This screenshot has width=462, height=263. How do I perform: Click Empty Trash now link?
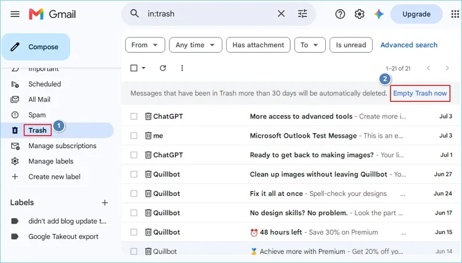[420, 93]
